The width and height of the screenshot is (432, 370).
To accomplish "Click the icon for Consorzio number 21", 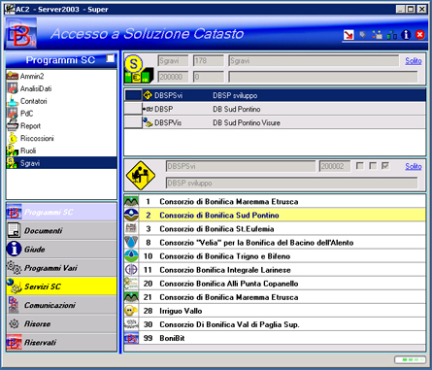I will (x=131, y=297).
